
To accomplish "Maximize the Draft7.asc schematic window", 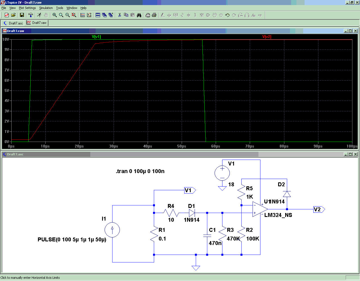I will point(350,154).
